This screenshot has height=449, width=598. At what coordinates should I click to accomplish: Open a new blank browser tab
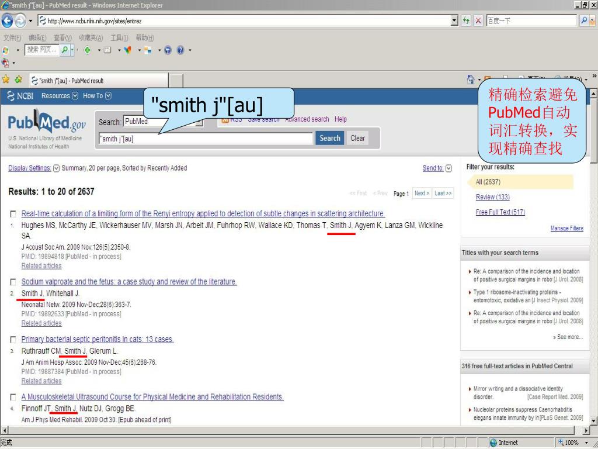click(x=176, y=81)
